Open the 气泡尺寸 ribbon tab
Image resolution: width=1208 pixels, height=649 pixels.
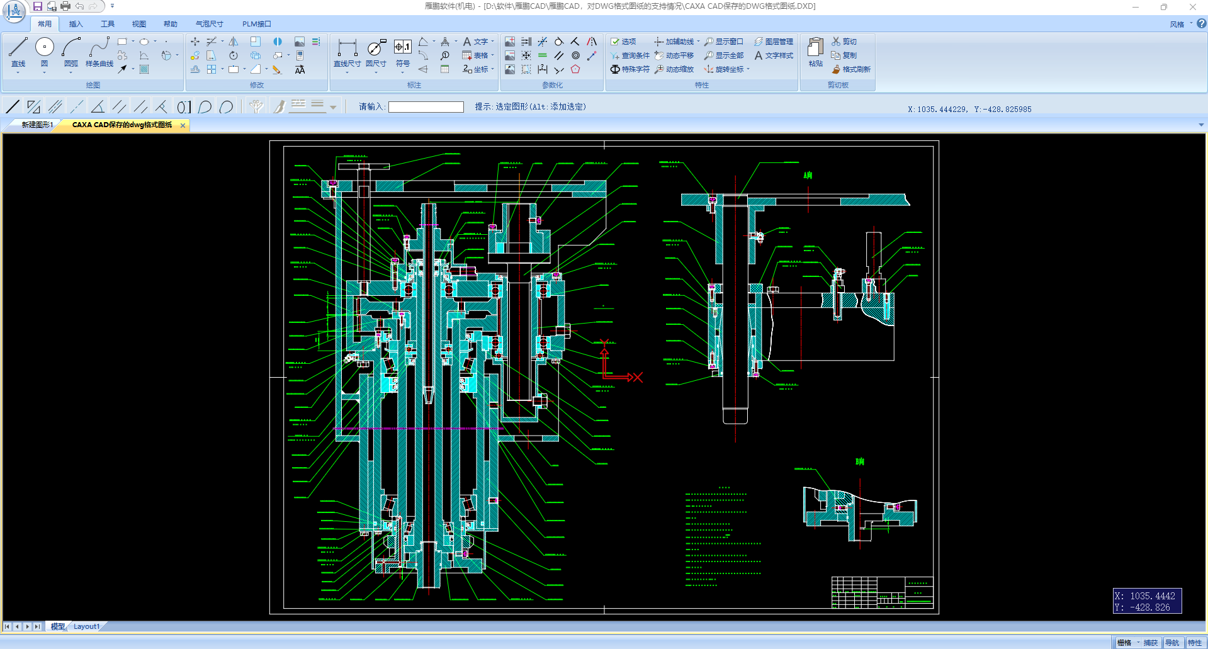point(210,24)
